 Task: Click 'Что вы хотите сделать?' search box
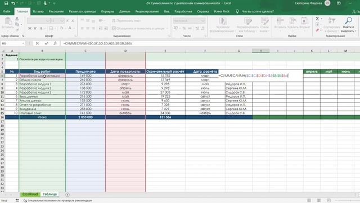tap(258, 11)
